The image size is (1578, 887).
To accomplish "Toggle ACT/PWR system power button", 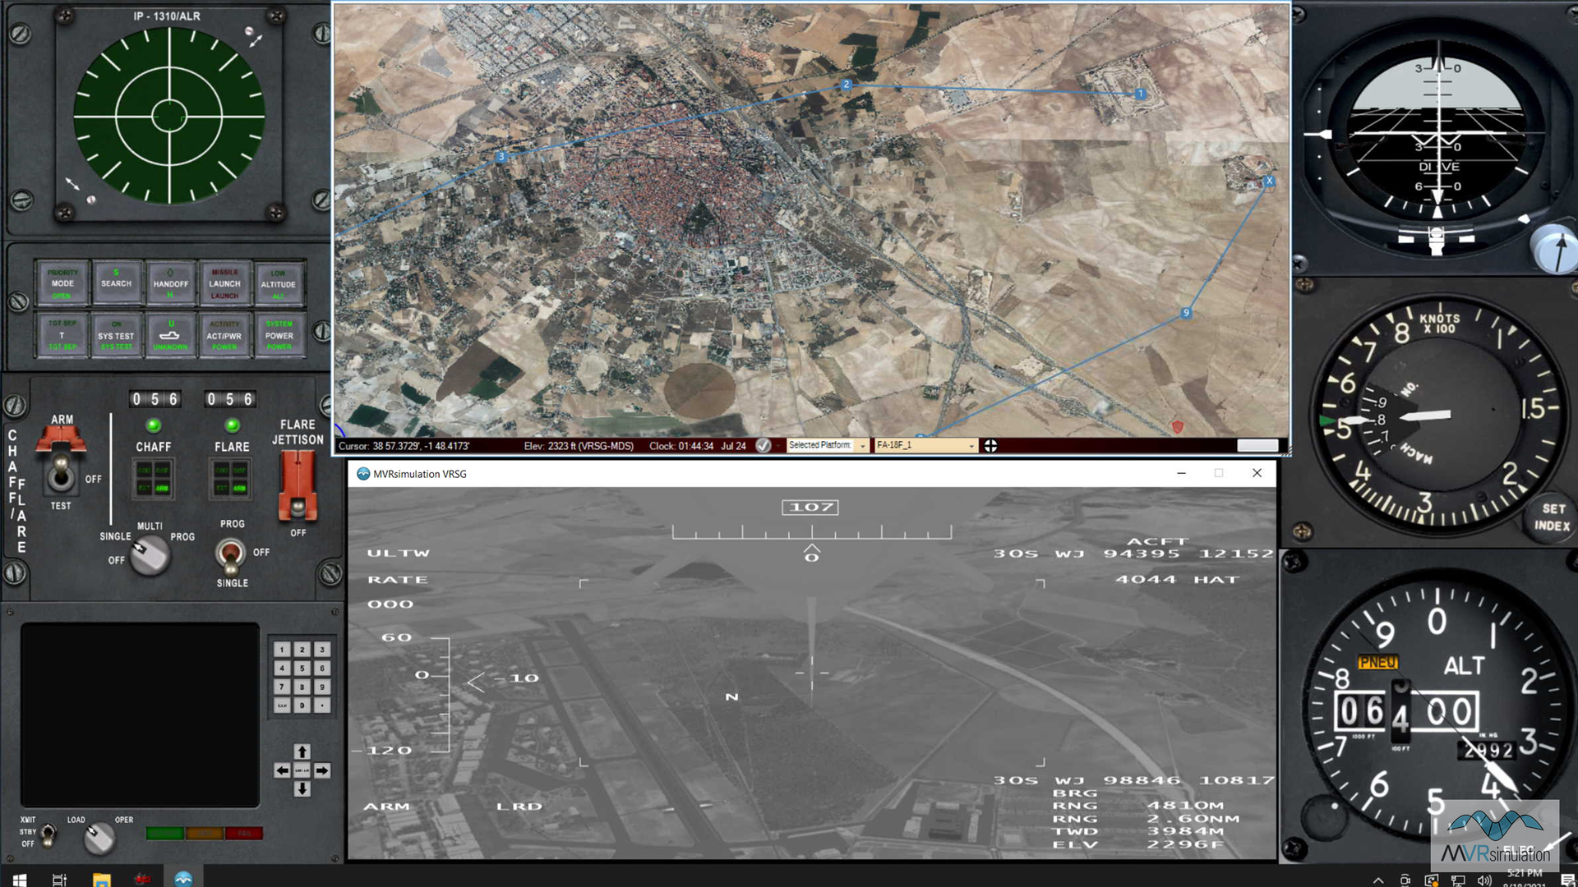I will click(224, 336).
